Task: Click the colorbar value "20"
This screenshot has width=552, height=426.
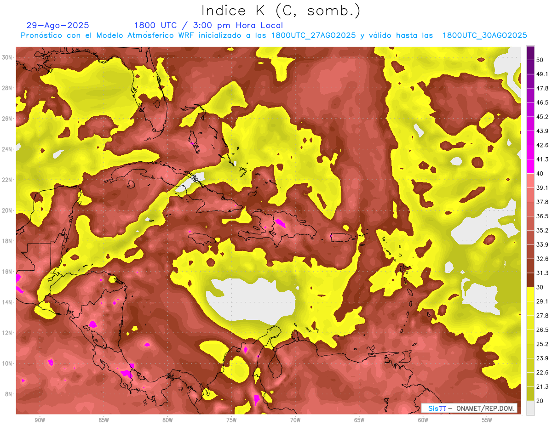Action: 540,401
